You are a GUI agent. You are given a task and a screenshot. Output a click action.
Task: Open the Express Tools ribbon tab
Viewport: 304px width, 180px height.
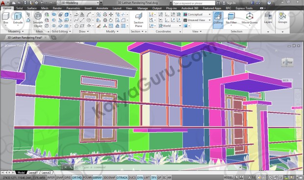(x=244, y=8)
